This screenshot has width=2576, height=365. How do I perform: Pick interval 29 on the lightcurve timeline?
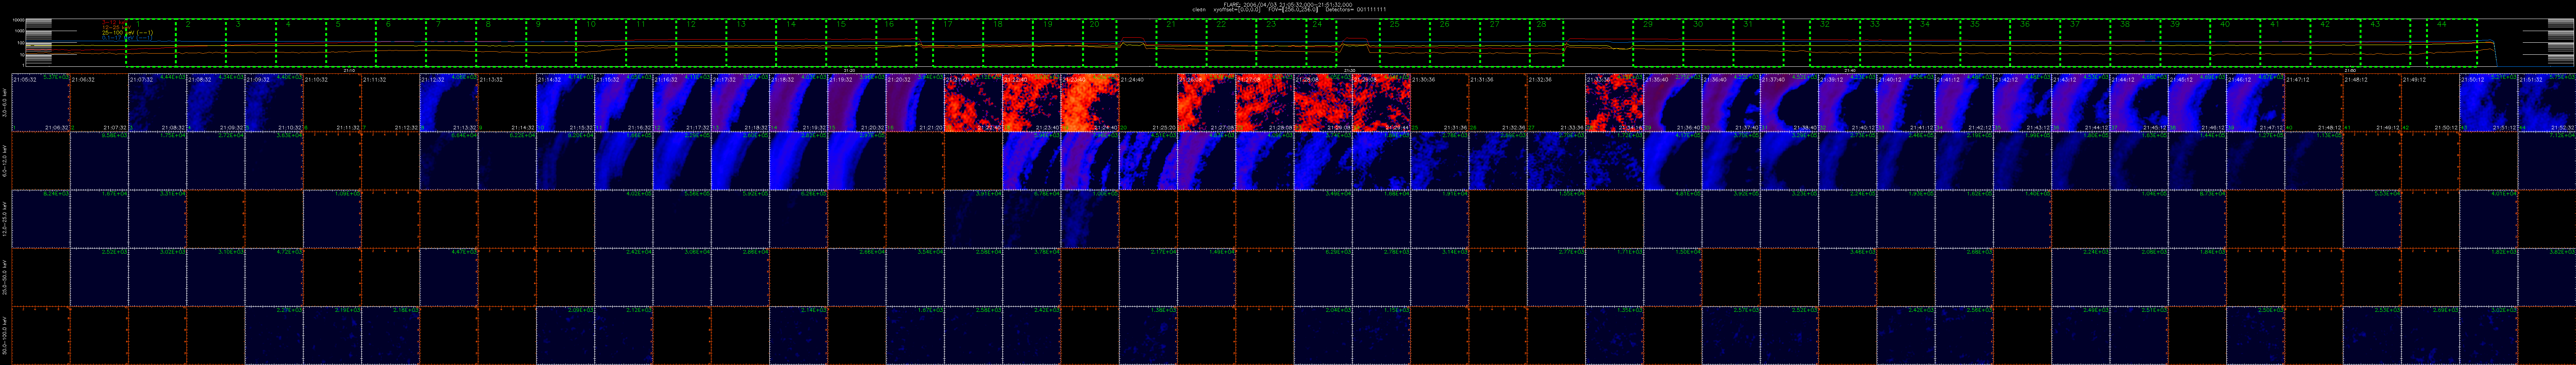pyautogui.click(x=1658, y=43)
